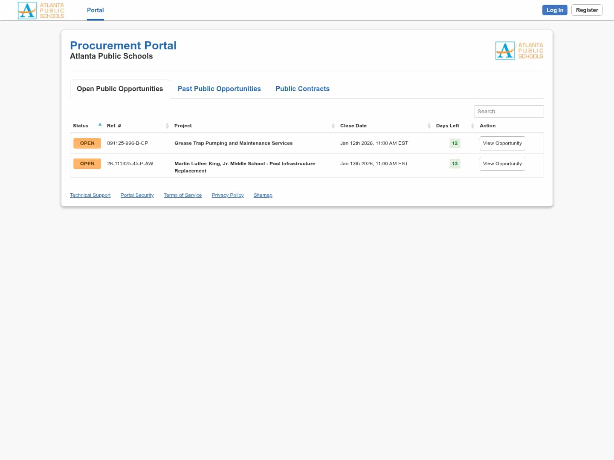614x460 pixels.
Task: Sort table by Status column arrow
Action: point(100,125)
